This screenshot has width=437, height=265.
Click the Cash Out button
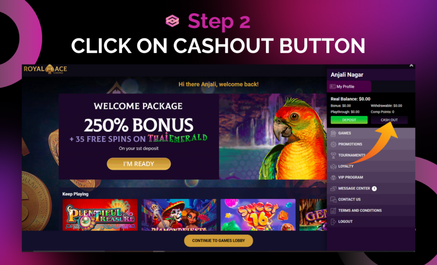coord(389,120)
